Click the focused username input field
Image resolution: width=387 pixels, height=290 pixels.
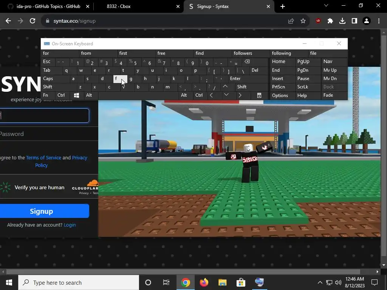pos(45,116)
